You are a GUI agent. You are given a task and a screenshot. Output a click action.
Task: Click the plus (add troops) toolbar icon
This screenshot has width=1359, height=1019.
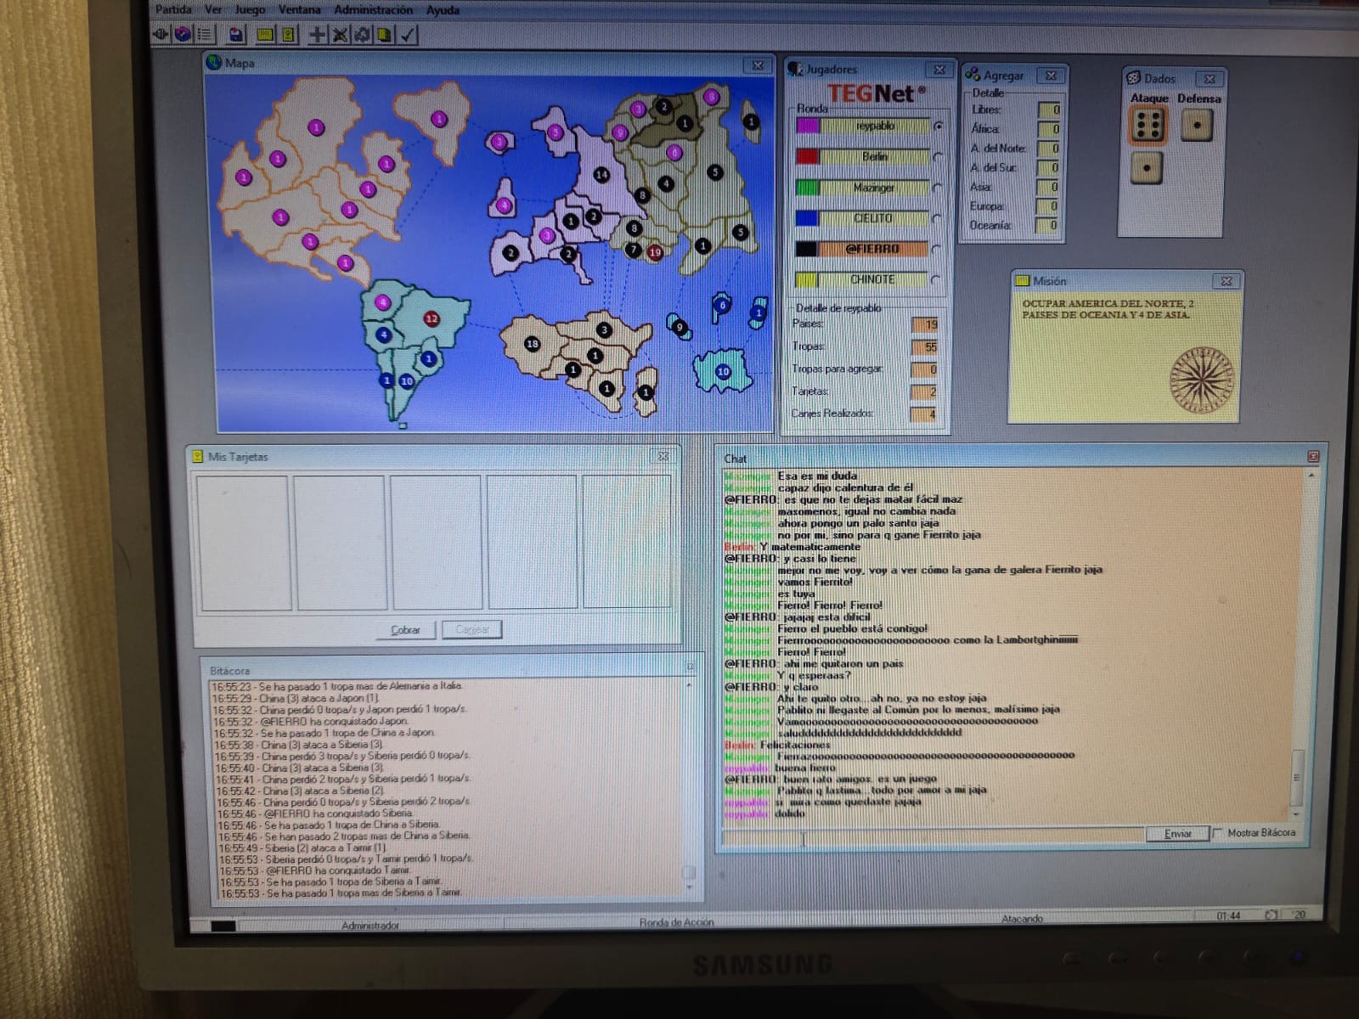pos(317,35)
